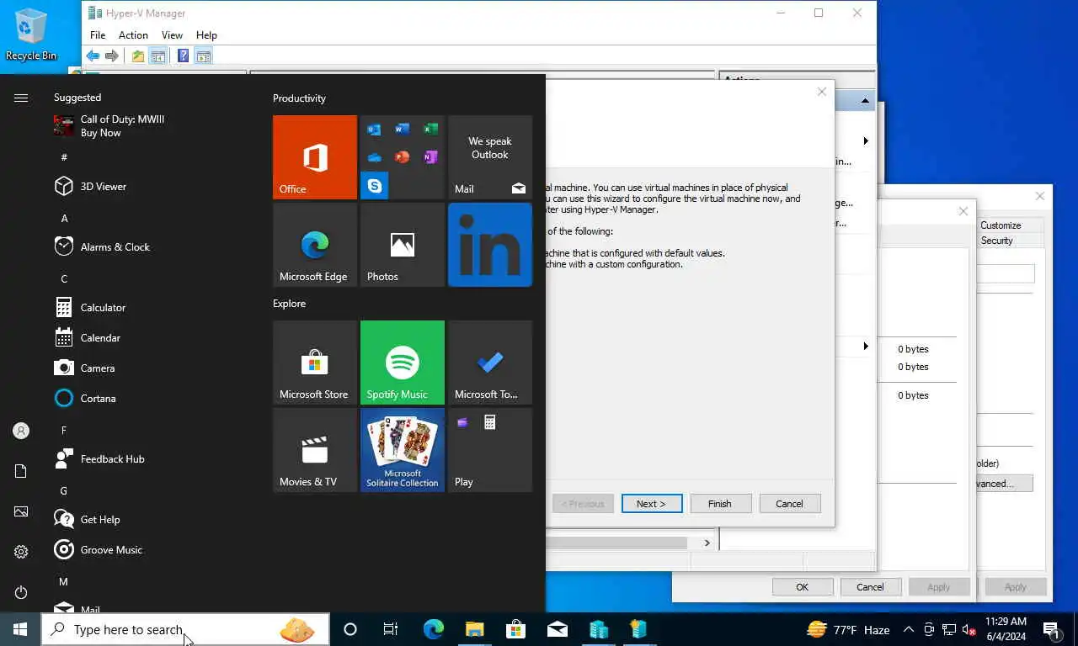Expand the Play tile folder
This screenshot has width=1078, height=646.
click(490, 450)
